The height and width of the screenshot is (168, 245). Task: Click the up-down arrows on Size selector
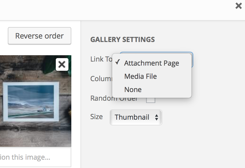pos(156,117)
